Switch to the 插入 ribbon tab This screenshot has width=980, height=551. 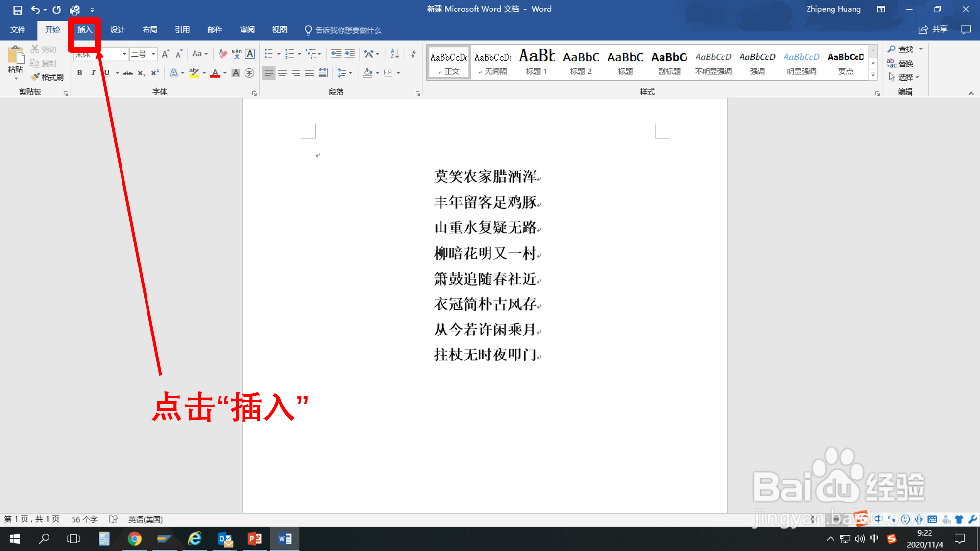coord(84,29)
